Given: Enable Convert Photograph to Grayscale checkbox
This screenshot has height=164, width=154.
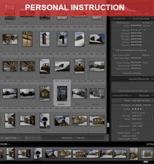Looking at the screenshot, I should [114, 50].
